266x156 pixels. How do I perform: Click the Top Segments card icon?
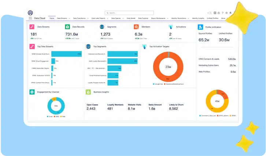88,47
